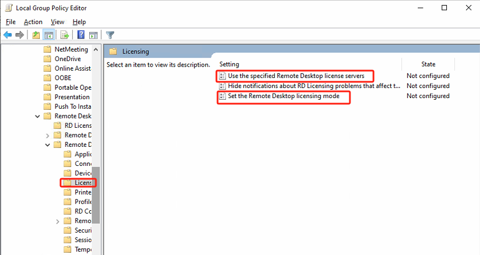480x255 pixels.
Task: Click Not configured state for Hide notifications row
Action: [428, 86]
